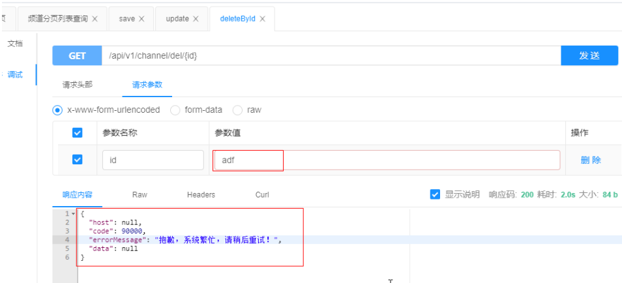Switch to the save tab
Viewport: 622px width, 283px height.
click(x=127, y=19)
